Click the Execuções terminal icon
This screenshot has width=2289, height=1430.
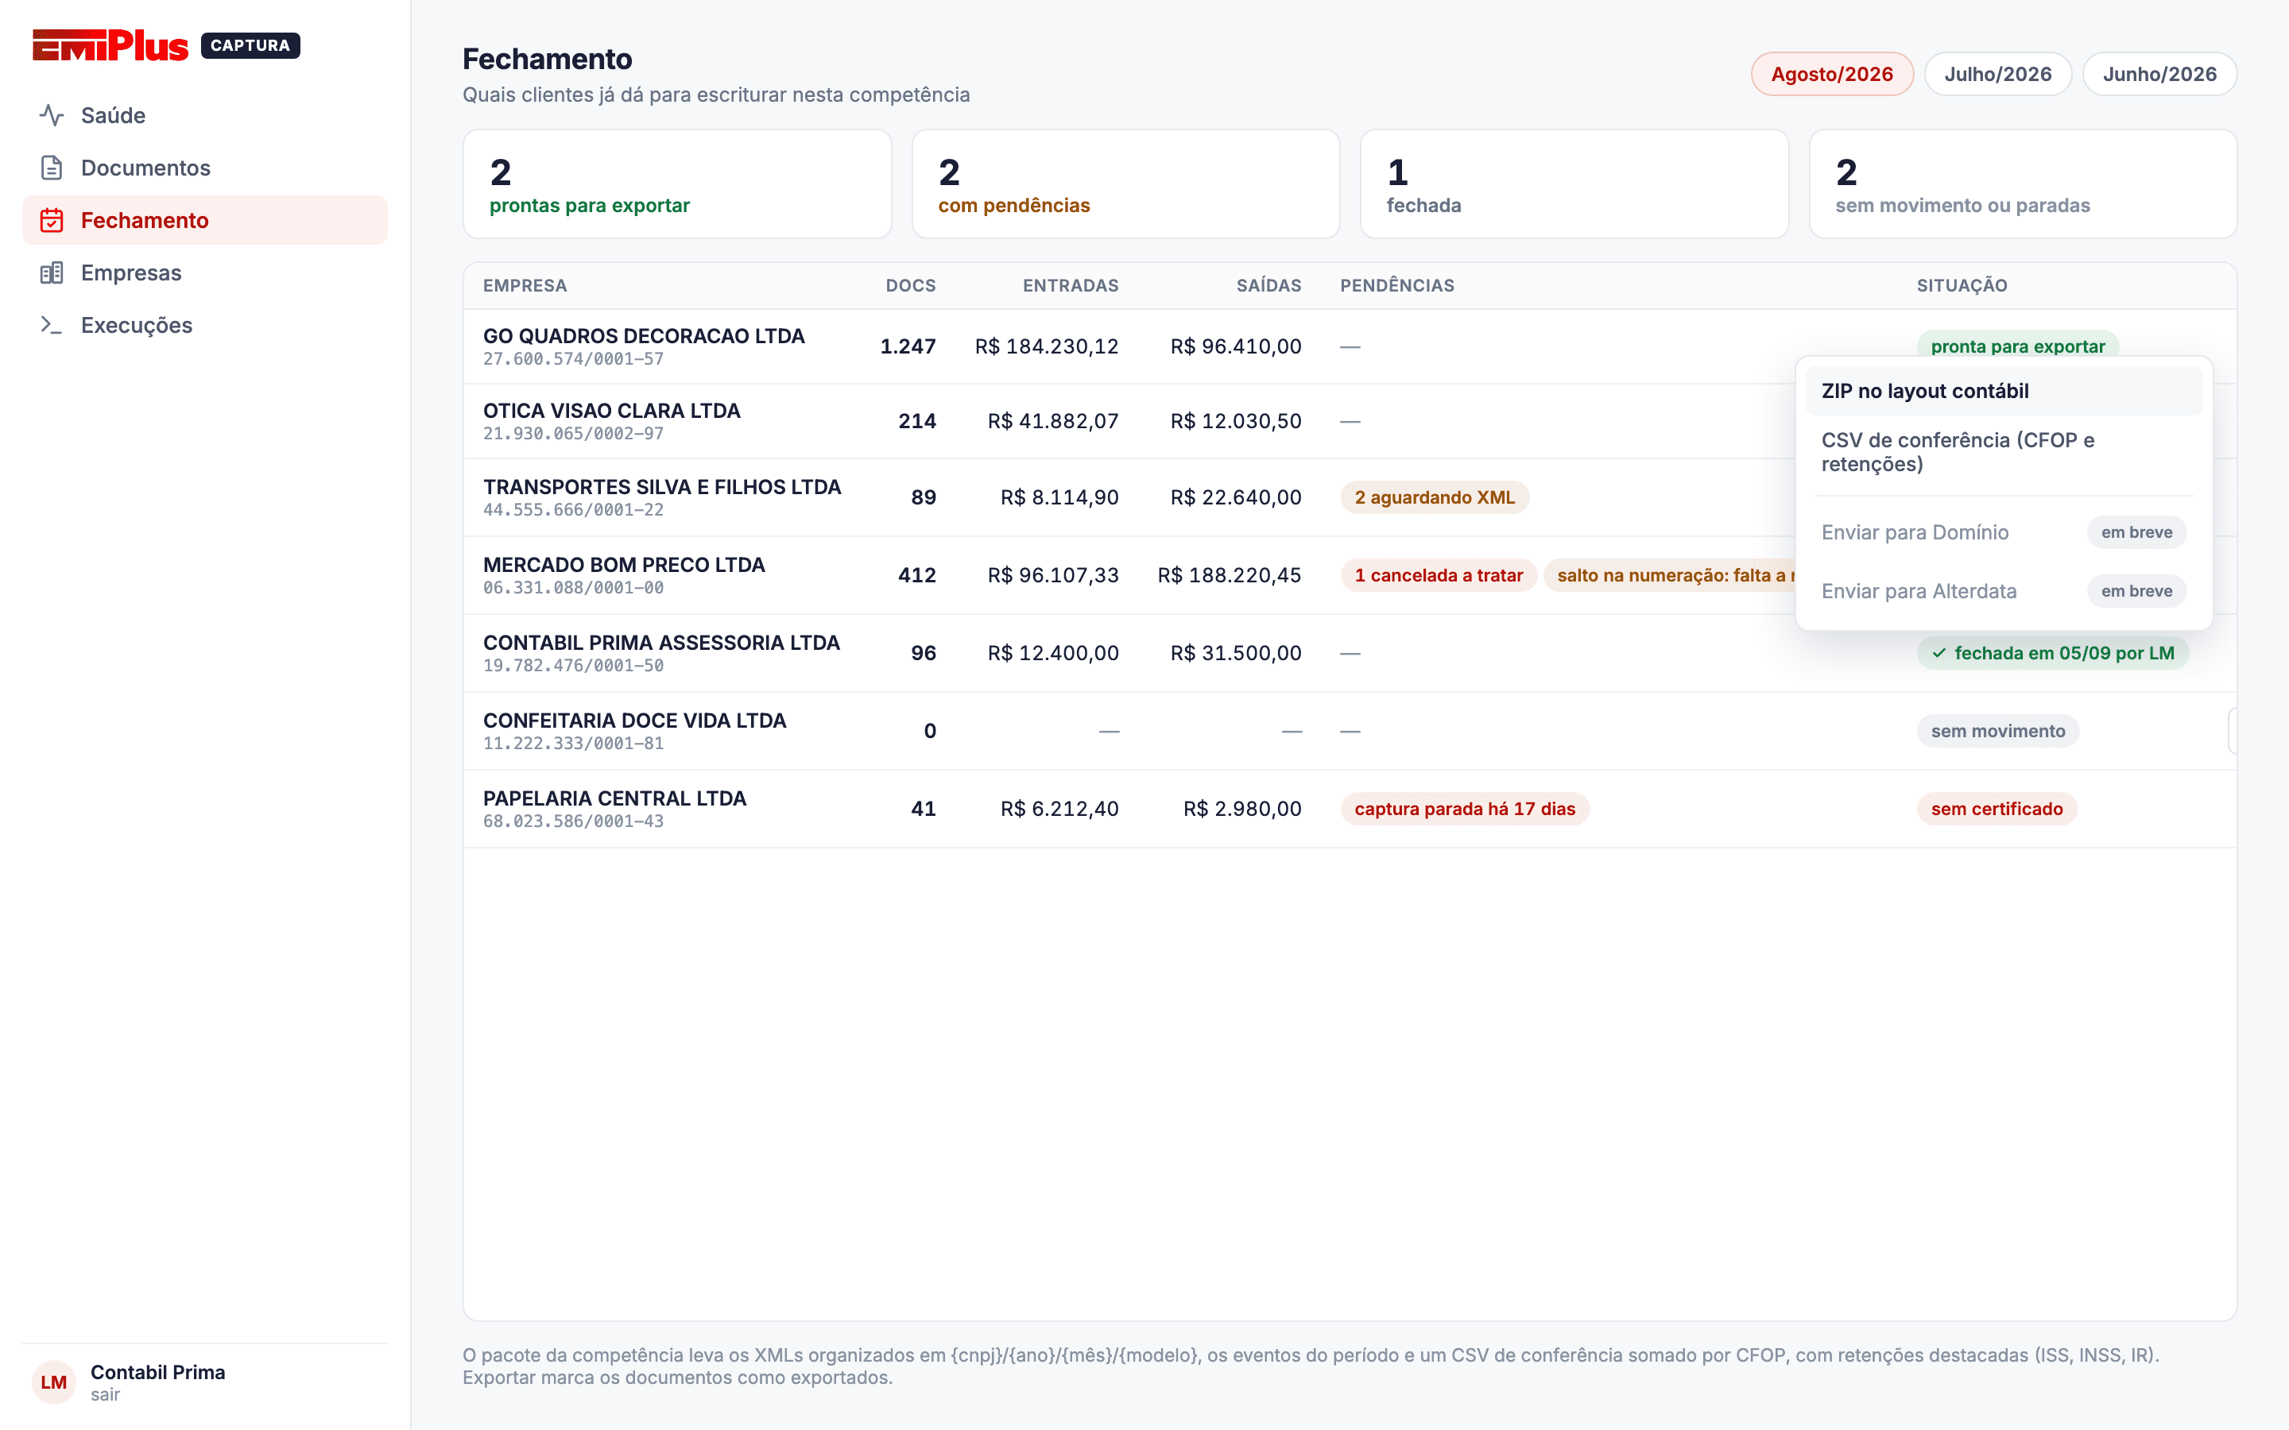pos(51,326)
